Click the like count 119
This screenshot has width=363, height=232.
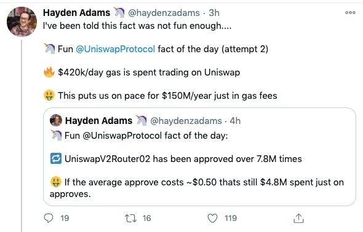tap(231, 218)
